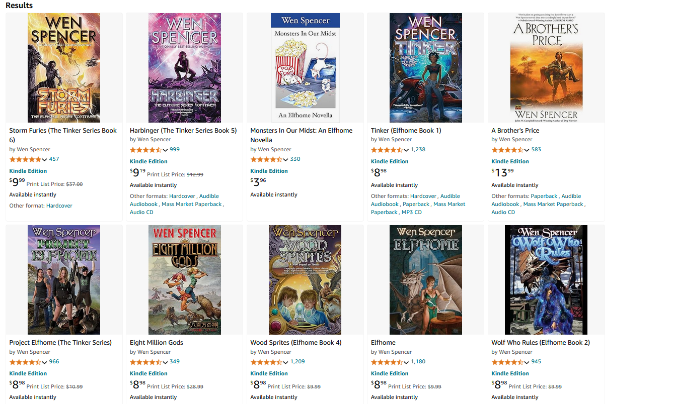
Task: Open the Paperback format for A Brother's Price
Action: point(544,196)
